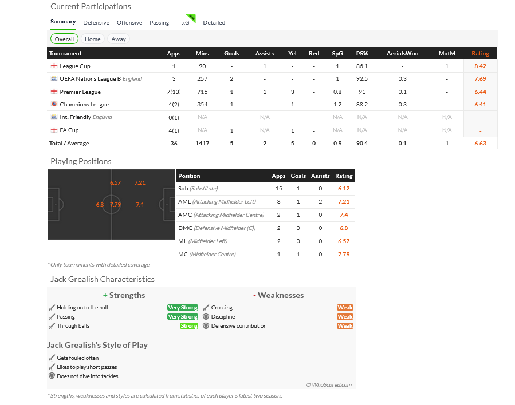Image resolution: width=515 pixels, height=405 pixels.
Task: Click the green NEW badge on xG
Action: click(191, 18)
